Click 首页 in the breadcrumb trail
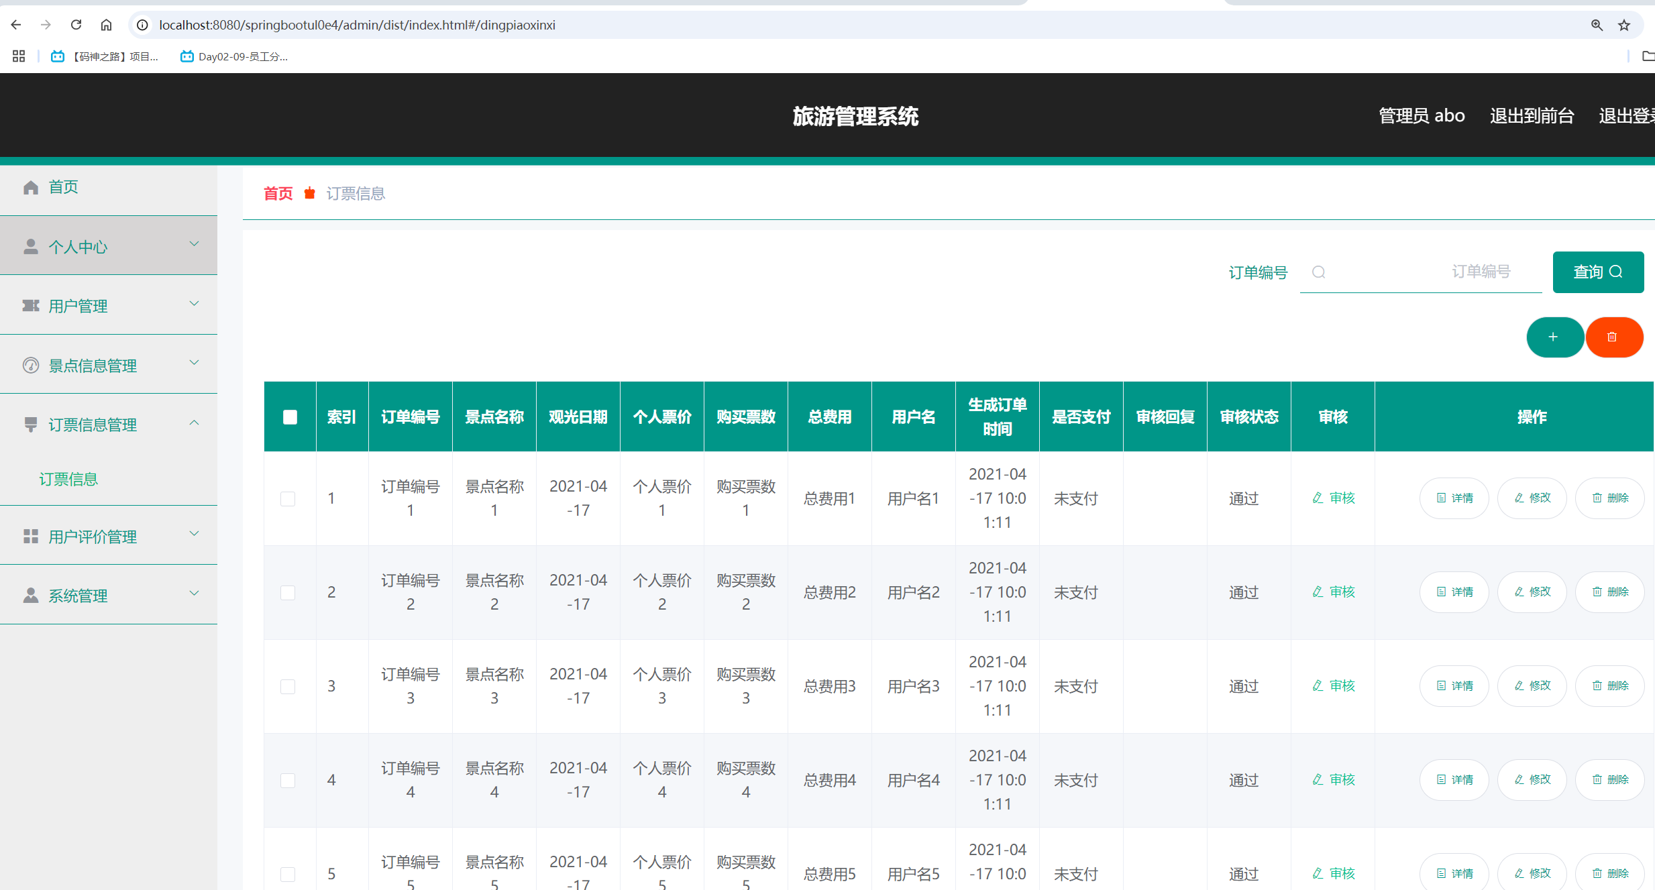Screen dimensions: 1655x890 (x=278, y=193)
